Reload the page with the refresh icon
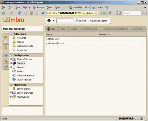The width and height of the screenshot is (148, 121). (20, 13)
